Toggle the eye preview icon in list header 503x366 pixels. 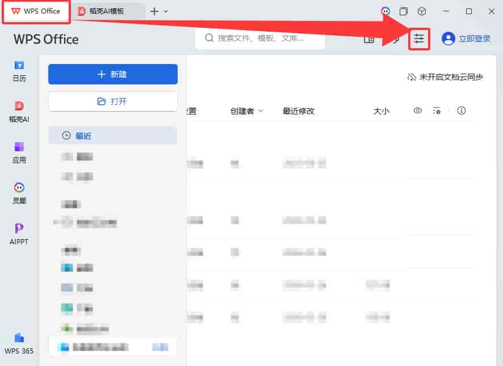[417, 111]
